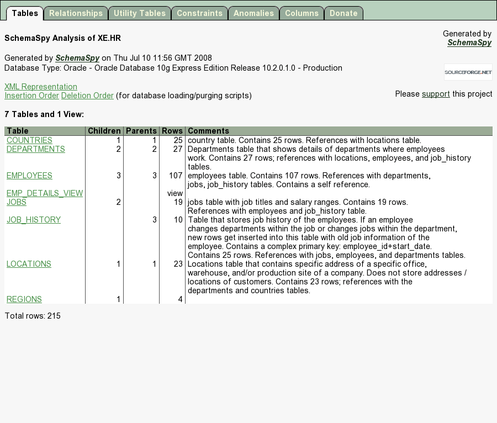Follow the Insertion Order link
Viewport: 497px width, 423px height.
tap(31, 96)
